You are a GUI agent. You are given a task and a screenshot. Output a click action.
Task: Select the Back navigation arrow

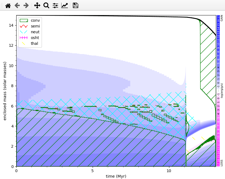pyautogui.click(x=17, y=5)
